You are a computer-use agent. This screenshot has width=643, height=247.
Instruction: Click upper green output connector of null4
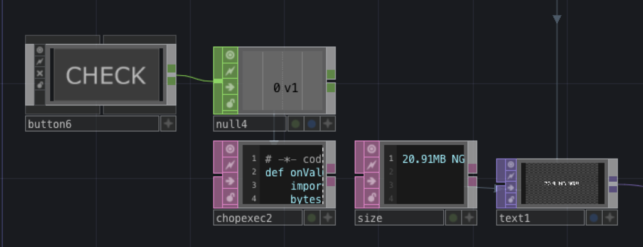coord(331,74)
